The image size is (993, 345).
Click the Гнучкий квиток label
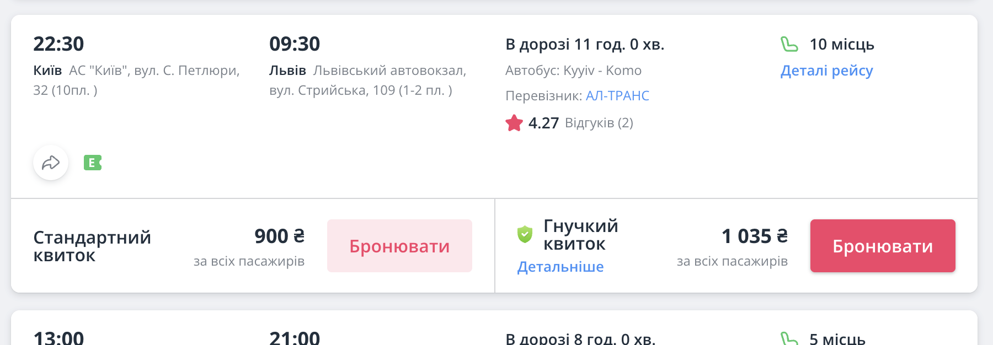[580, 235]
